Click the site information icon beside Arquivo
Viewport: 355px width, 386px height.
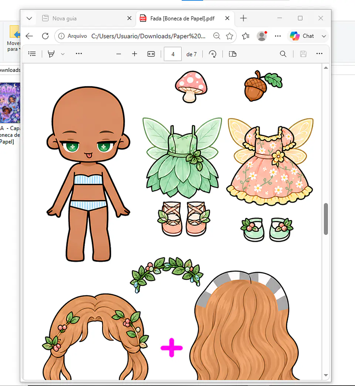pos(61,36)
